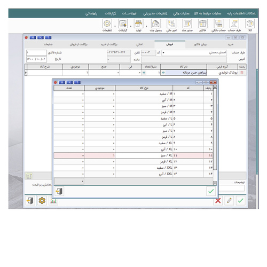
Task: Click نوع کالا column header in popup
Action: coord(144,88)
